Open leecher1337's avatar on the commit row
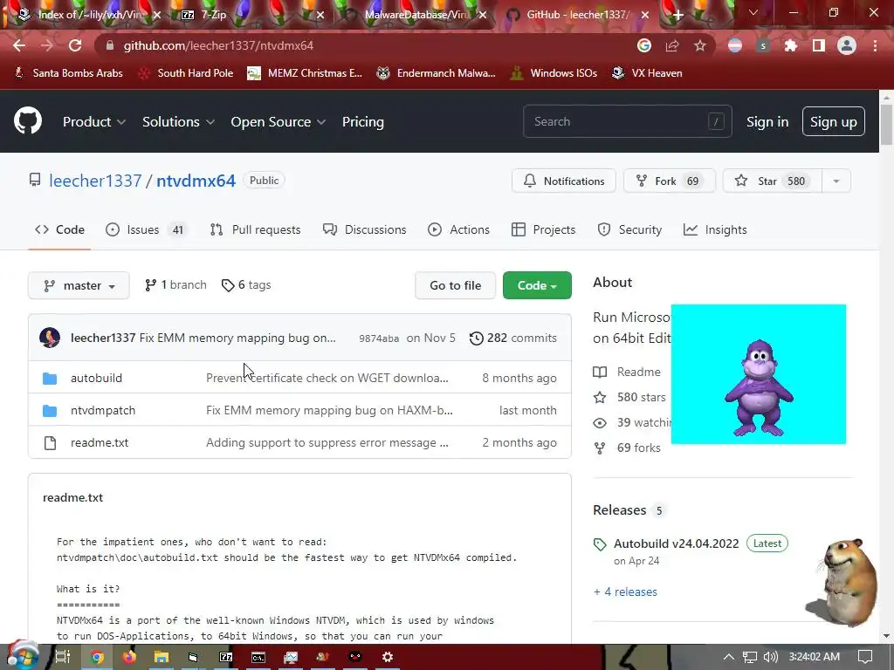Viewport: 894px width, 670px height. click(50, 338)
